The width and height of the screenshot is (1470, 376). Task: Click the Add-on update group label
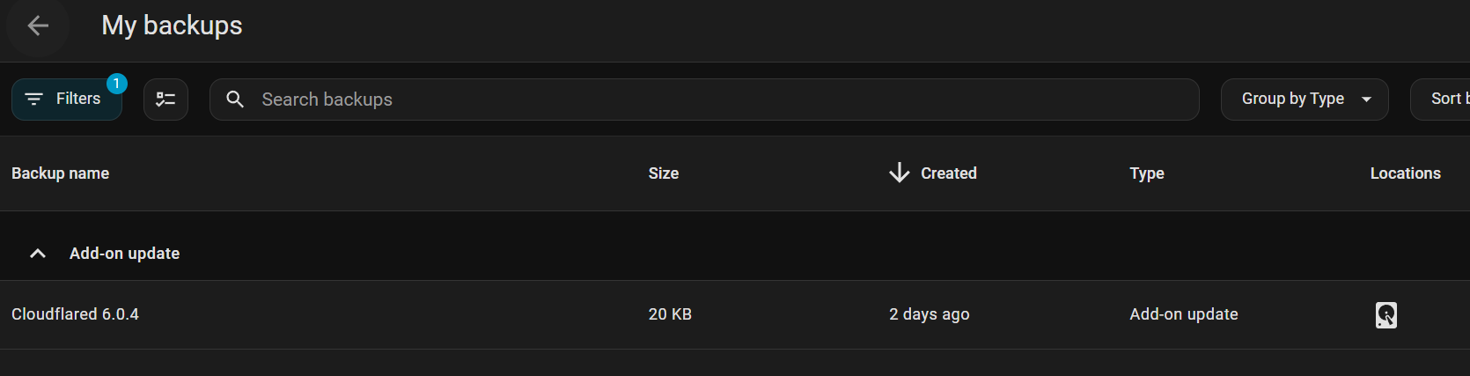(124, 254)
